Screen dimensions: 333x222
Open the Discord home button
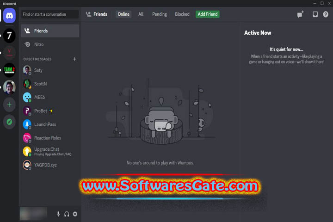coord(9,16)
